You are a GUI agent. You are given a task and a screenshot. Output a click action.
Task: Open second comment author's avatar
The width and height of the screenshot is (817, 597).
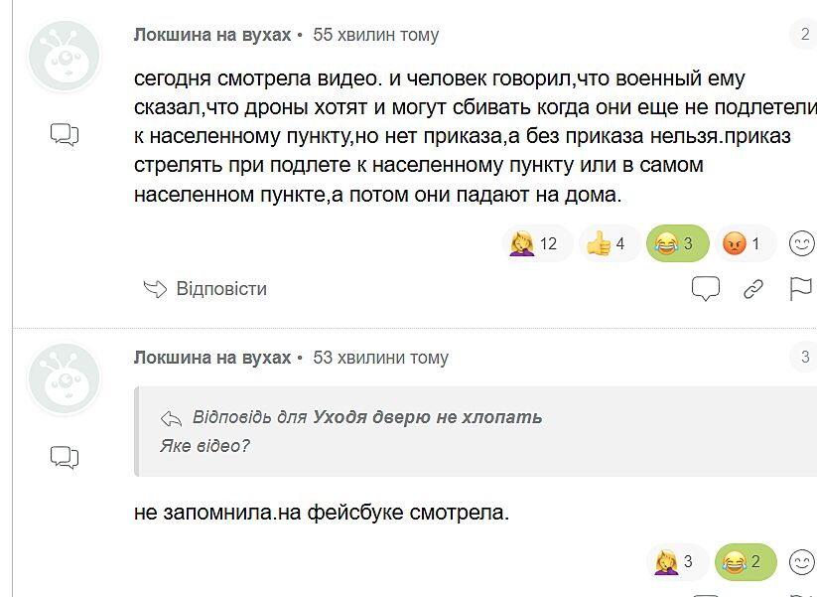[x=65, y=379]
